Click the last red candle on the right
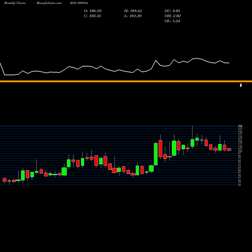The image size is (252, 252). [229, 150]
